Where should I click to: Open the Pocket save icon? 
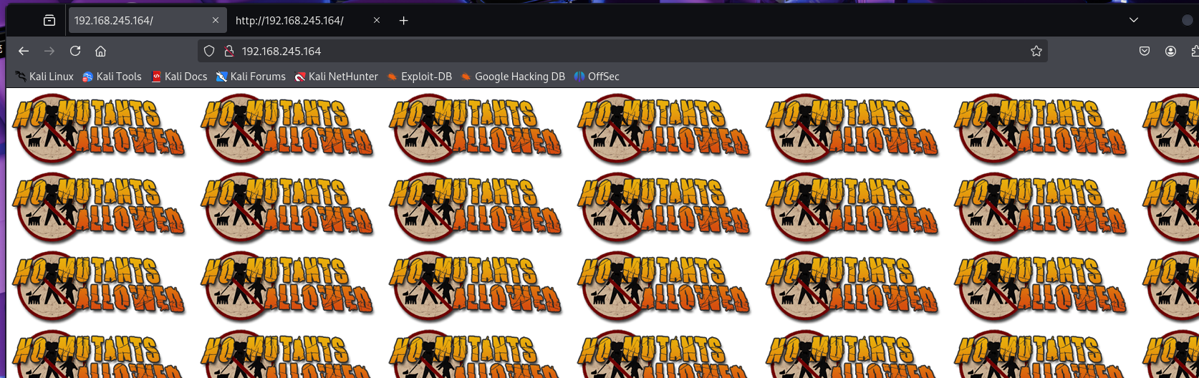coord(1145,51)
